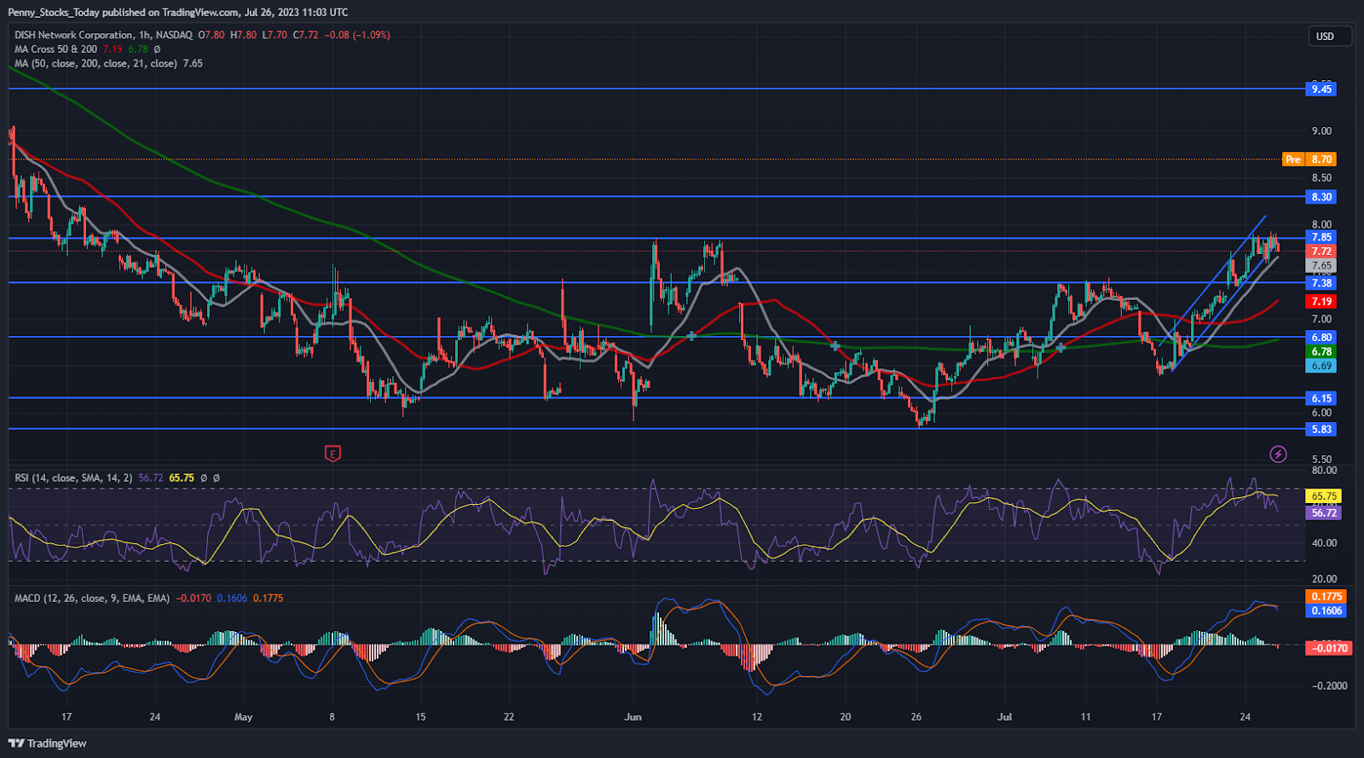Click the blue 6.80 price level label
The height and width of the screenshot is (758, 1364).
coord(1321,338)
